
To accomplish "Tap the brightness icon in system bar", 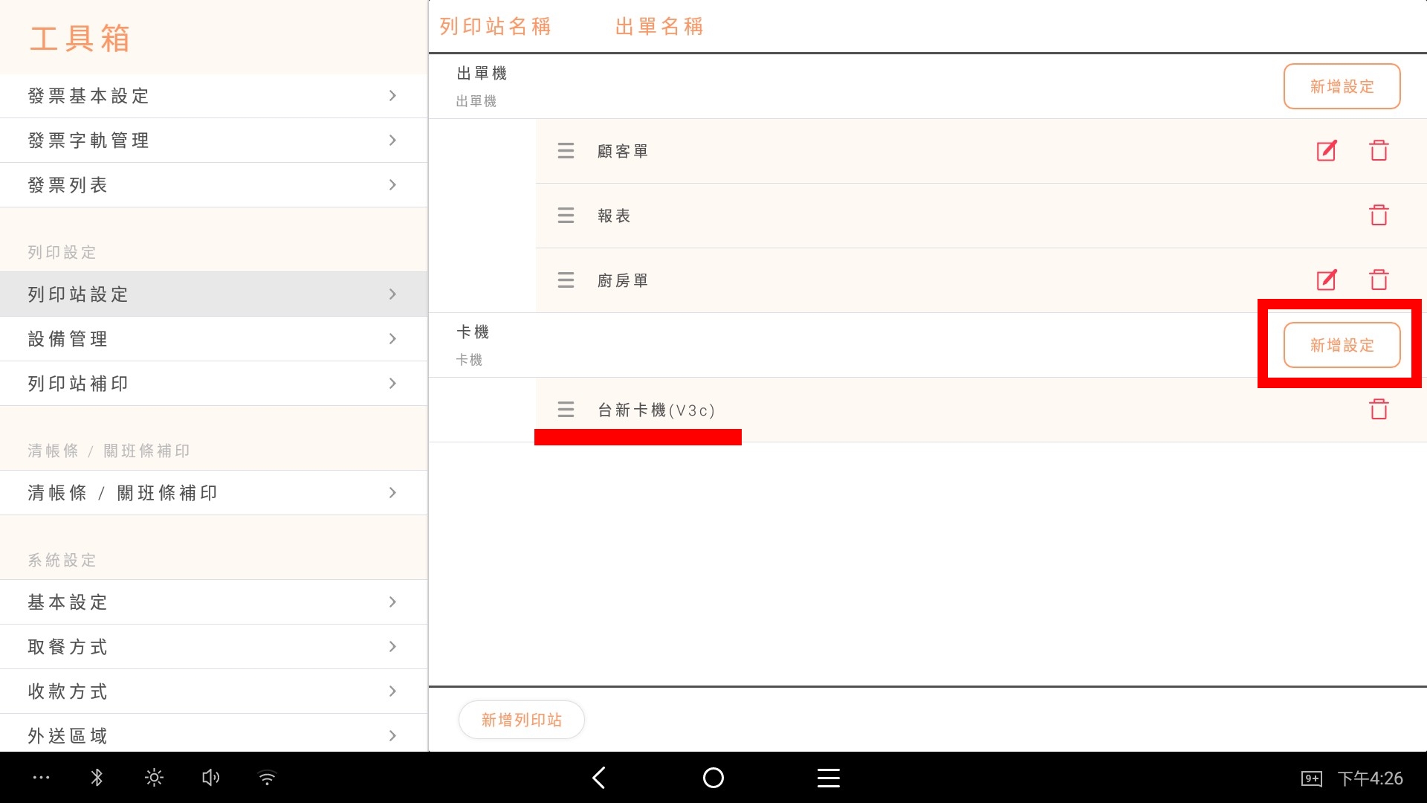I will tap(154, 778).
